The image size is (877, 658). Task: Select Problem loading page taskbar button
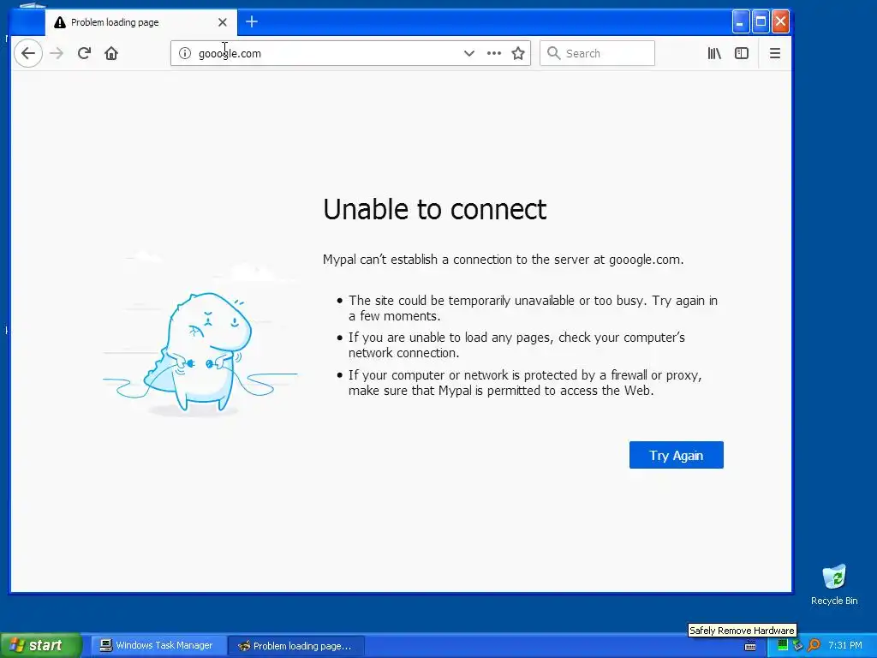click(296, 646)
